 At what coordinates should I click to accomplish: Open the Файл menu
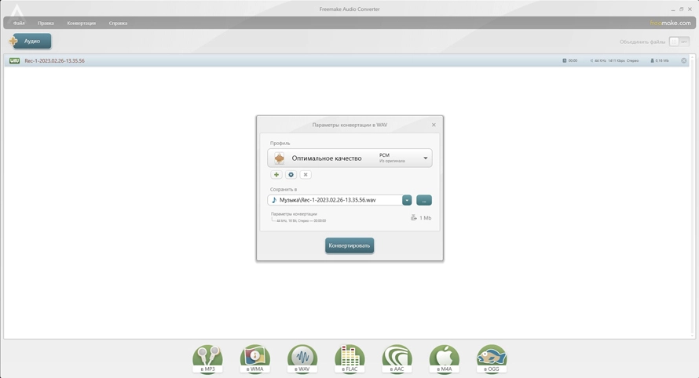[x=19, y=24]
